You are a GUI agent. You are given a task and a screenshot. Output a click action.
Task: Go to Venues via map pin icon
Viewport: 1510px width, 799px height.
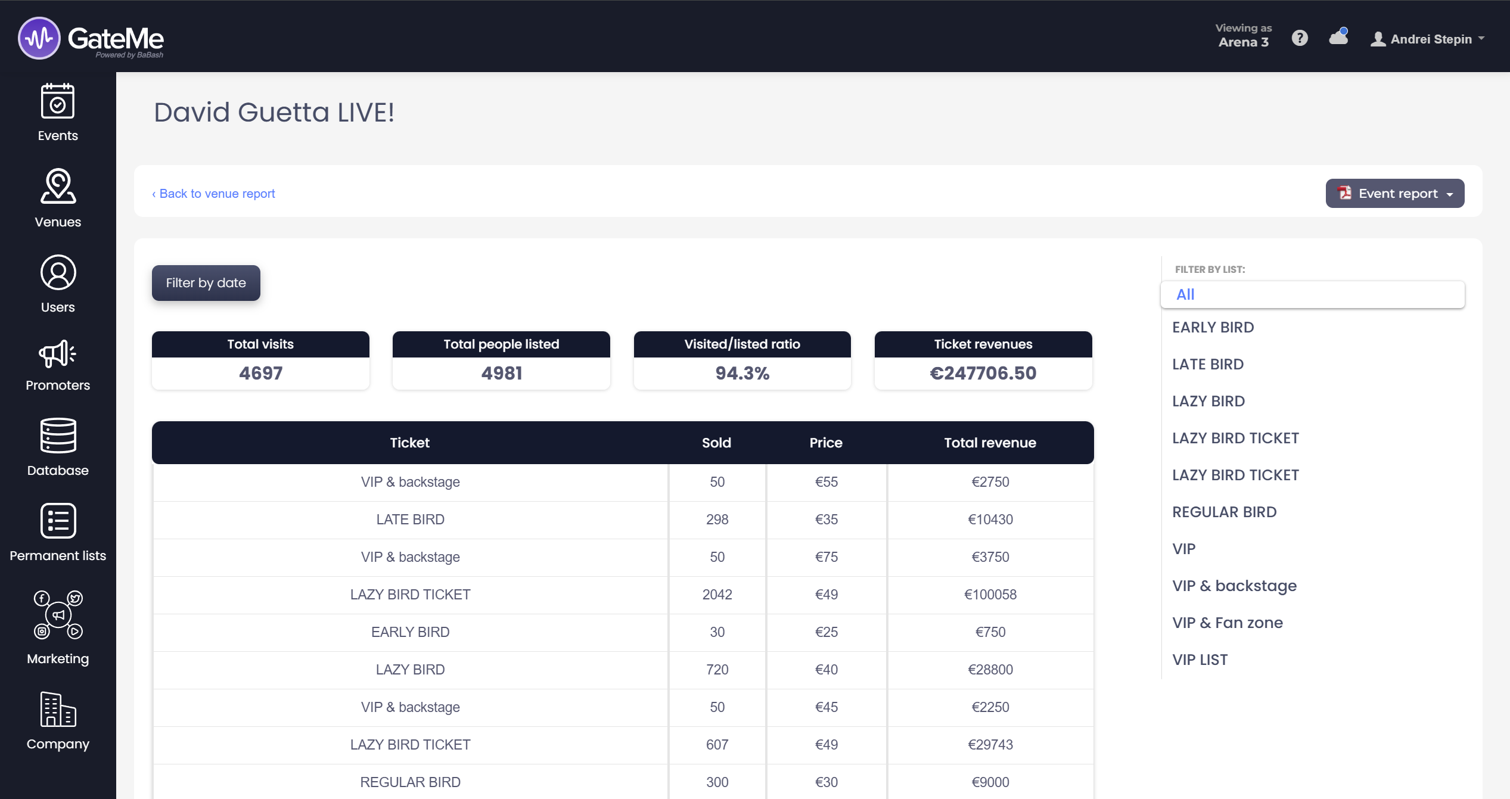point(58,186)
